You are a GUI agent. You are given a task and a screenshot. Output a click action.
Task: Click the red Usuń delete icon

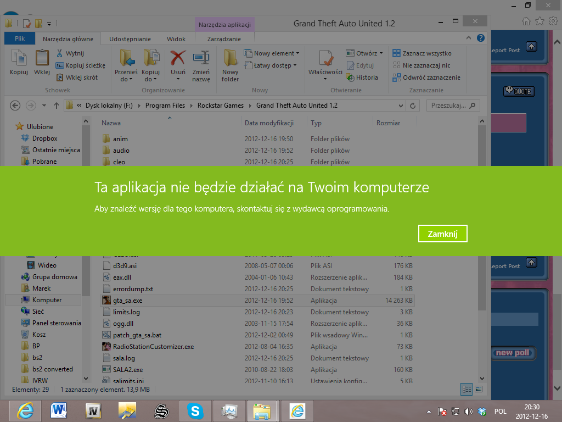tap(178, 58)
